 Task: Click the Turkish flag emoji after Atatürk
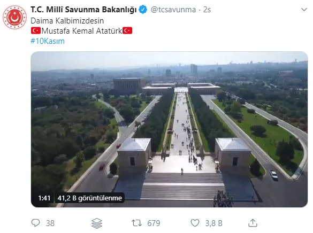pyautogui.click(x=127, y=30)
